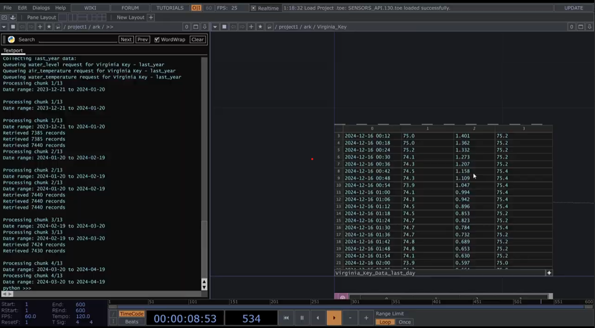
Task: Toggle the Realtime checkbox
Action: pyautogui.click(x=253, y=8)
